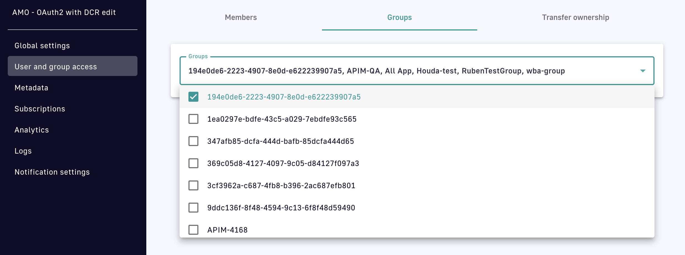Select checkbox for 3cf3962a-c687-4fb8-b396-2ac687efb801
Screen dimensions: 685x255
193,185
